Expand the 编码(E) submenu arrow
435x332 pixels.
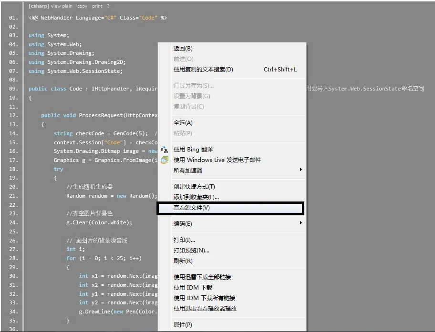tap(300, 223)
